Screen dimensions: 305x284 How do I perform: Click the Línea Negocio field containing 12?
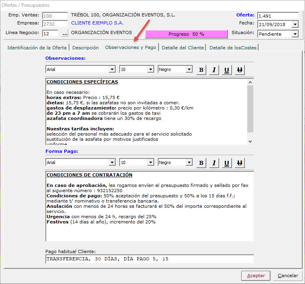tap(50, 33)
